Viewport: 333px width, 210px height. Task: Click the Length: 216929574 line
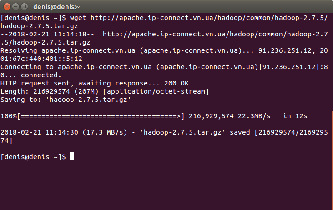(x=105, y=91)
